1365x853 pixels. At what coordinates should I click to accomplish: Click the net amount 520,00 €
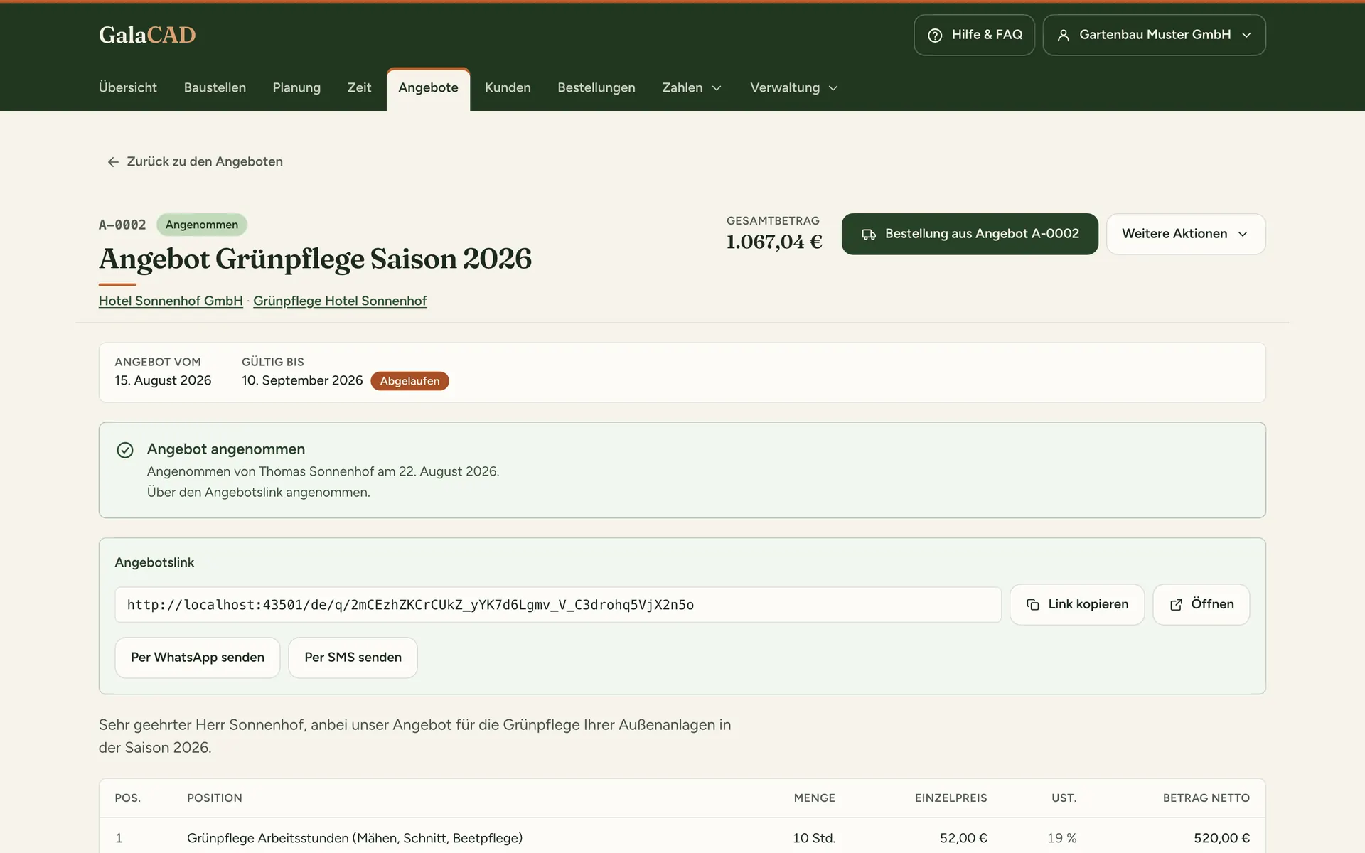click(x=1221, y=838)
